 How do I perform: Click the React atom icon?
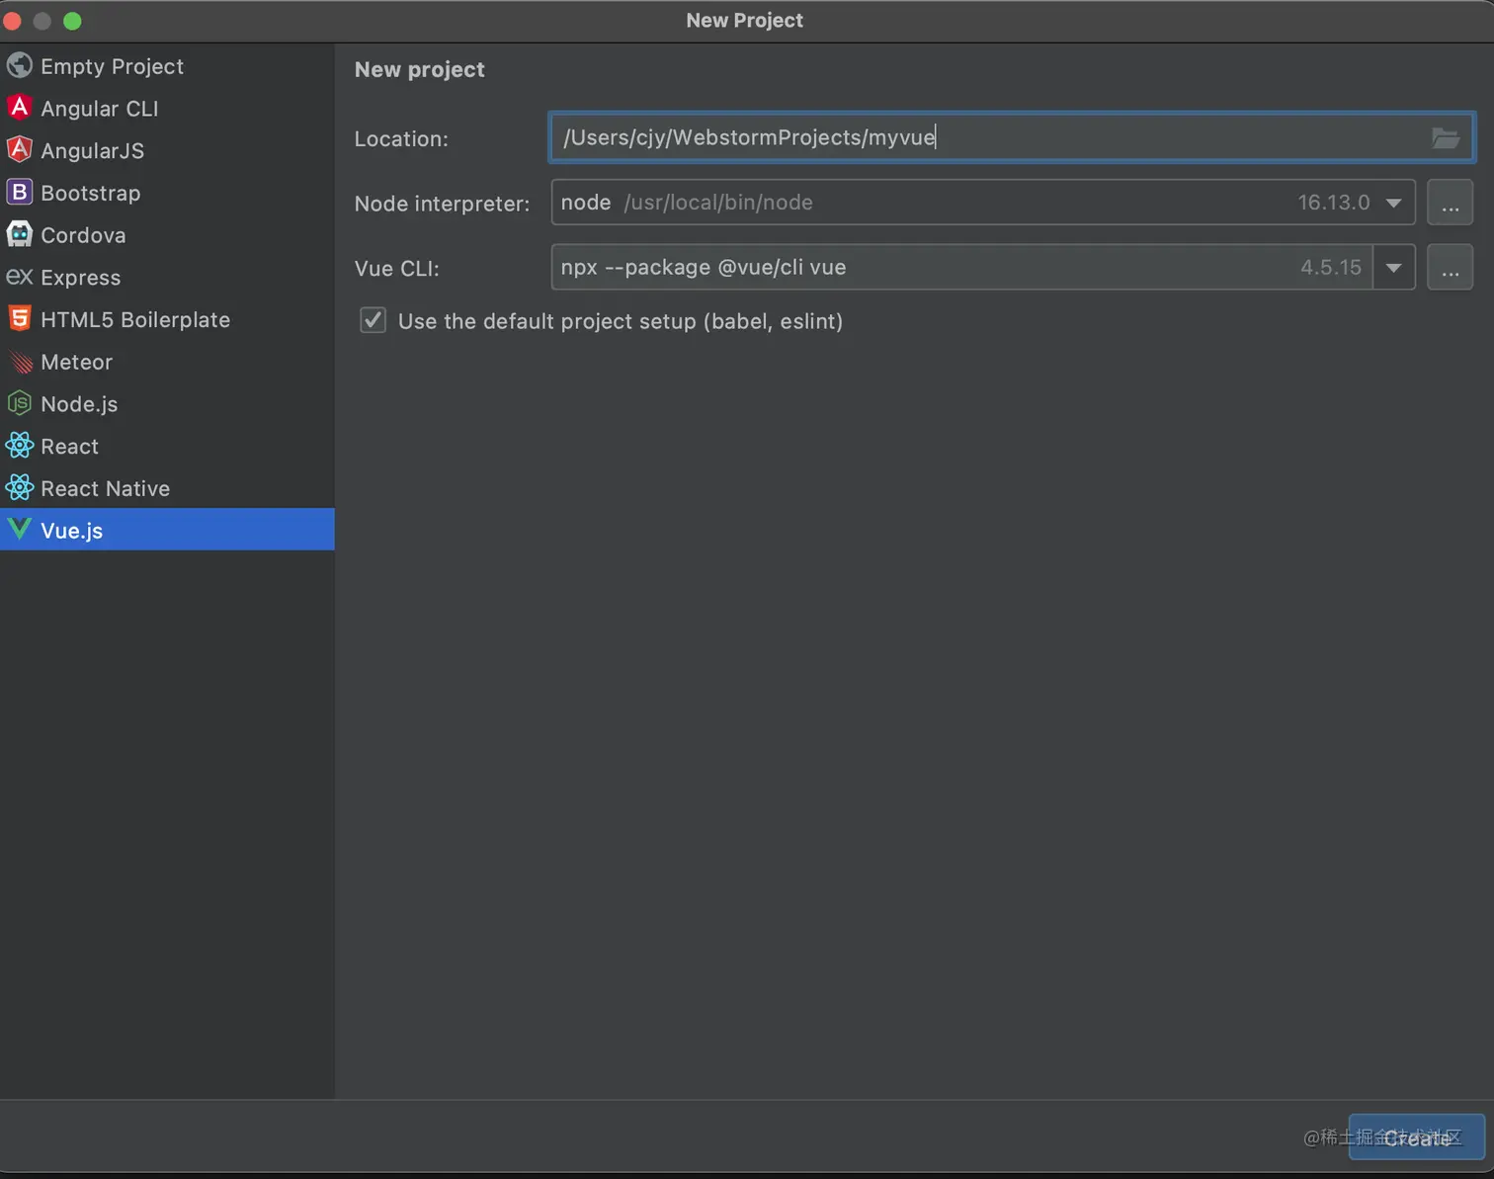[x=19, y=446]
